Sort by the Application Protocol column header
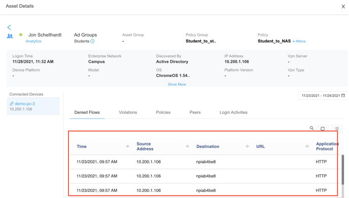Screen dimensions: 349x198 click(x=327, y=146)
